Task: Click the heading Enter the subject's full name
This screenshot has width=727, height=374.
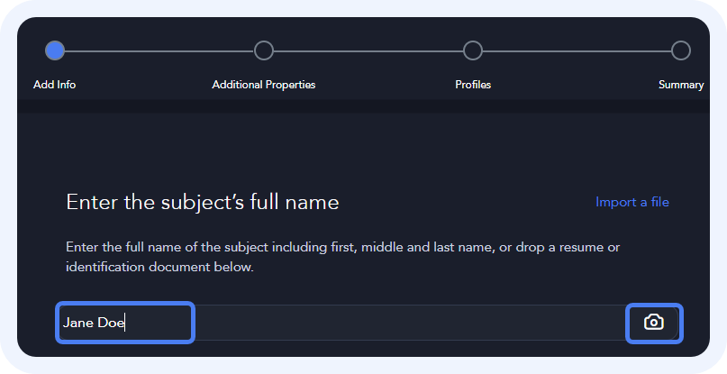Action: pyautogui.click(x=203, y=202)
